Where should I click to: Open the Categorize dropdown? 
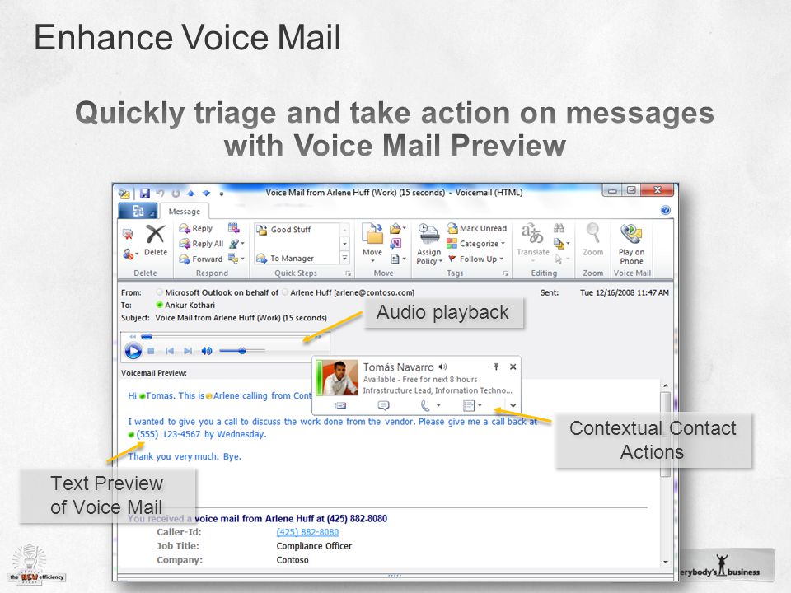click(x=475, y=244)
